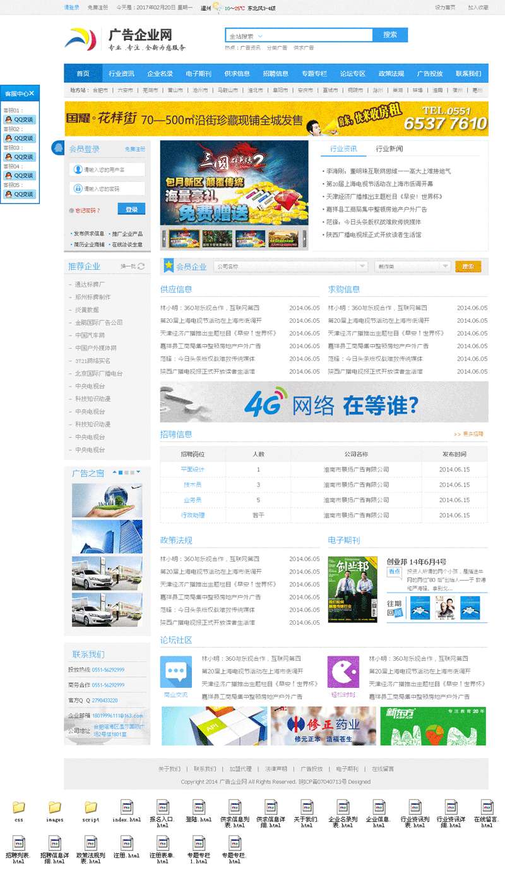This screenshot has width=505, height=873.
Task: Click the yellow star 会员企业 icon
Action: tap(169, 266)
